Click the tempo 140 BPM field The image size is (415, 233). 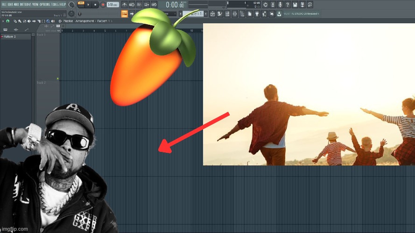113,5
